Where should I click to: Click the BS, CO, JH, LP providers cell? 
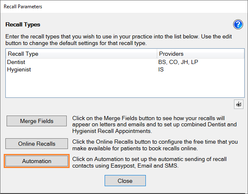178,62
